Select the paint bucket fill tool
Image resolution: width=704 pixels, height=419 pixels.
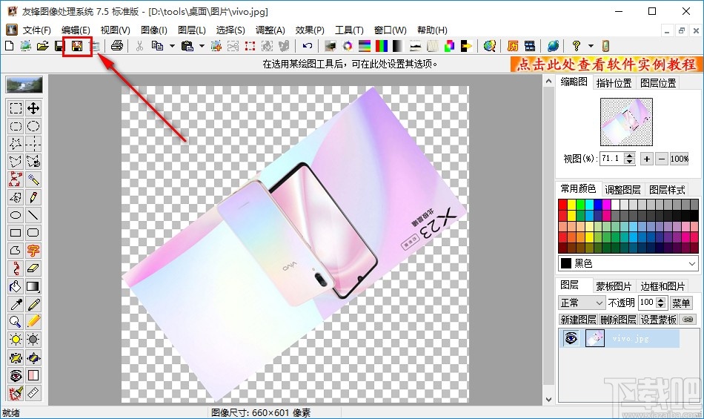(16, 286)
